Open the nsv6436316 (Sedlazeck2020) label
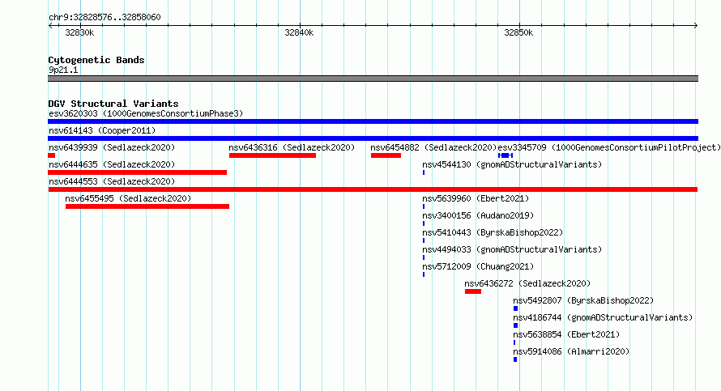The width and height of the screenshot is (721, 391). pos(292,147)
